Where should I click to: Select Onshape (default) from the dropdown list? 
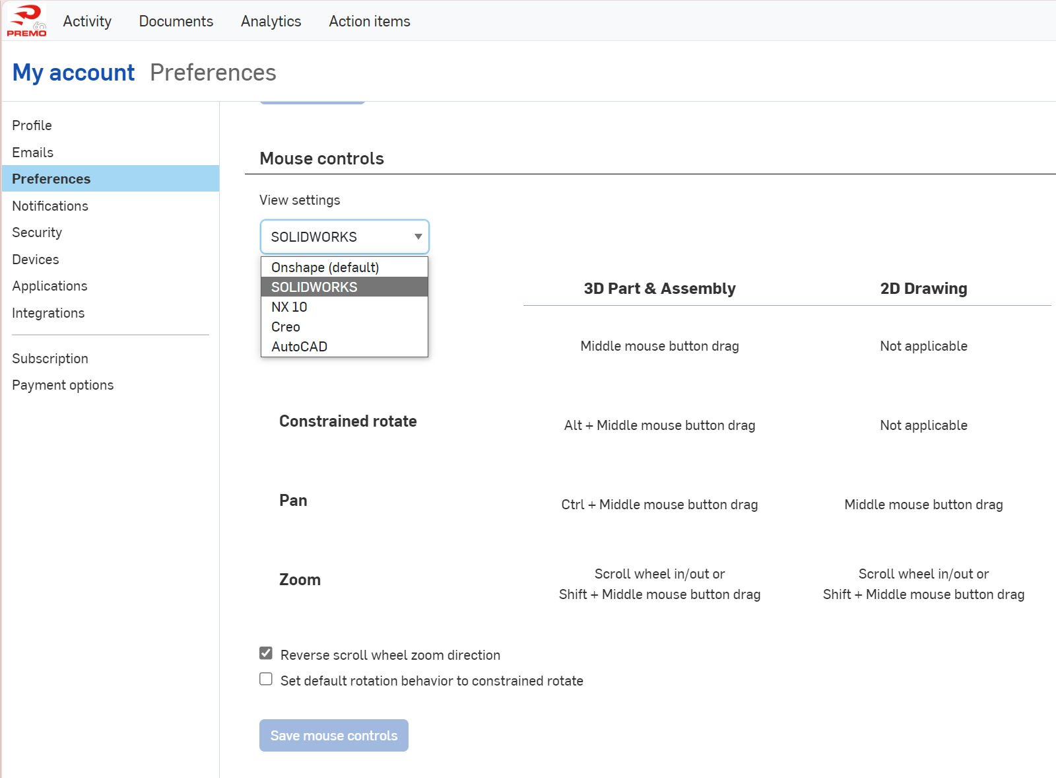coord(325,267)
